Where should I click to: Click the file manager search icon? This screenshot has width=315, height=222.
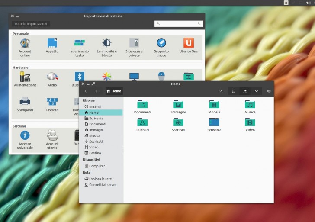pyautogui.click(x=221, y=91)
